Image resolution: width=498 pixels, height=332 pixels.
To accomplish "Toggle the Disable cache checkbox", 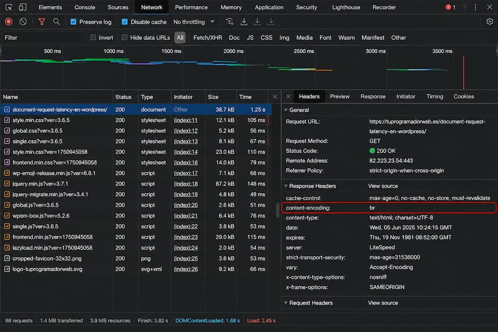I will (x=124, y=22).
